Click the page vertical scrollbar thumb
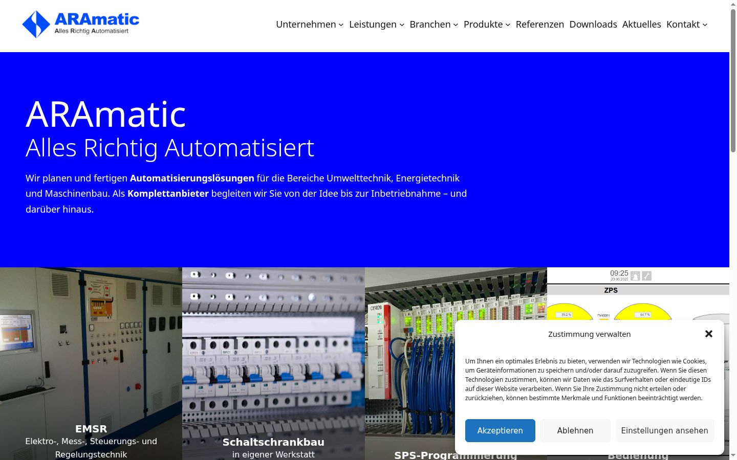This screenshot has width=737, height=460. [733, 80]
